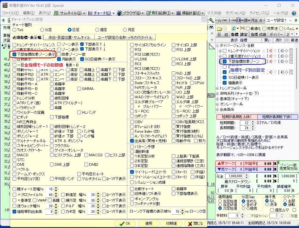This screenshot has height=228, width=299.
Task: Click the 元金 amount field
Action: pos(235,176)
